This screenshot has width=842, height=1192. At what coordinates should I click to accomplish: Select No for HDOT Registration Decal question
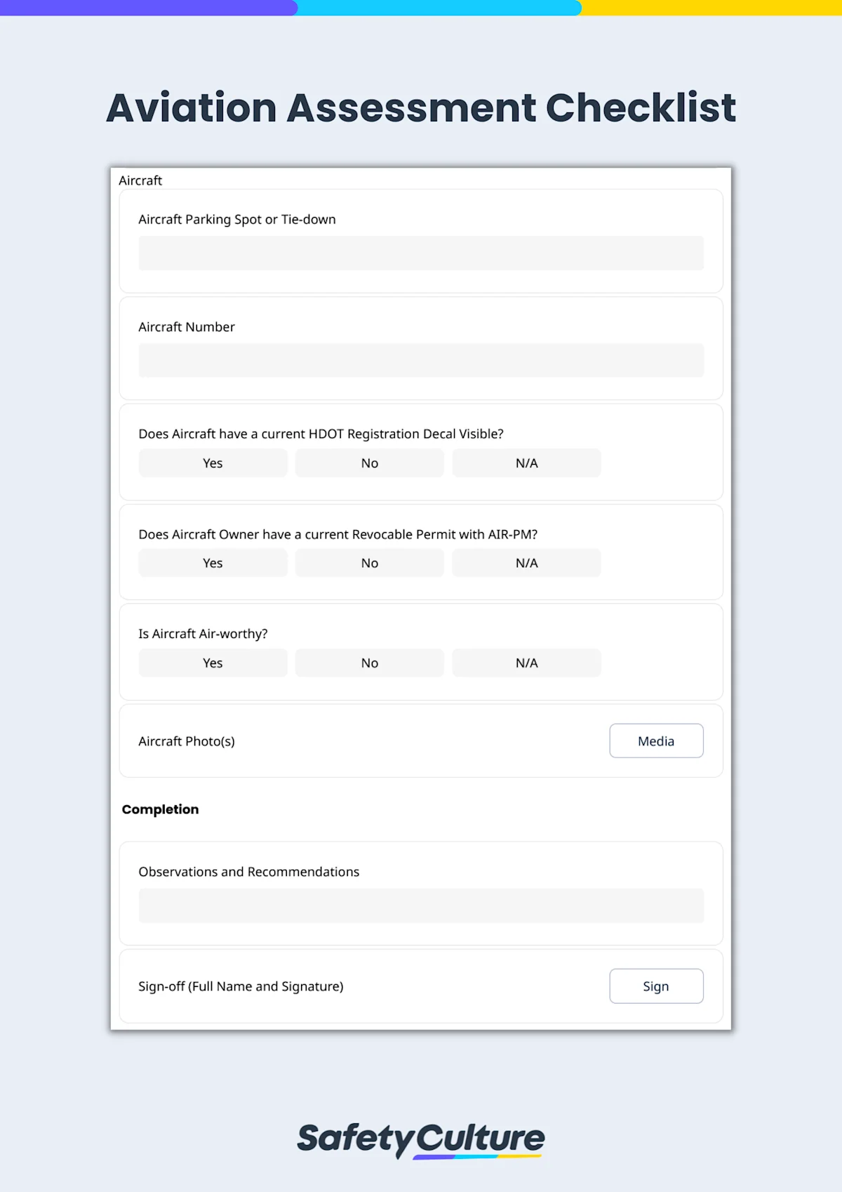click(x=369, y=463)
